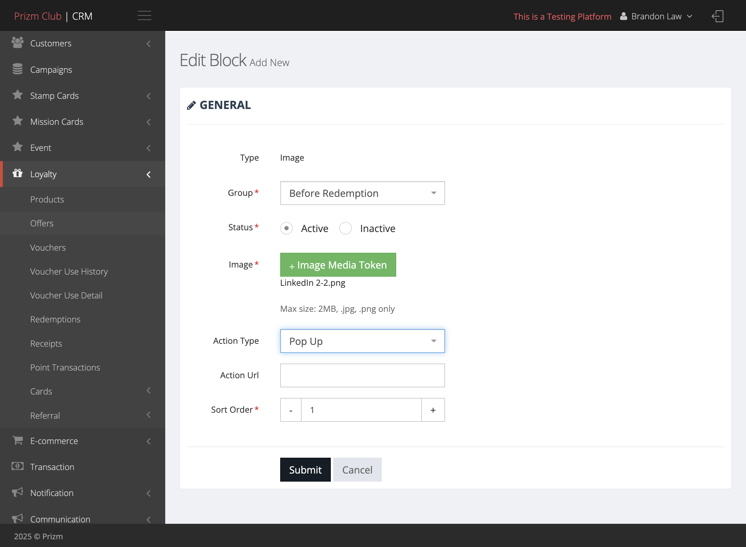Click the E-commerce cart icon

tap(18, 440)
